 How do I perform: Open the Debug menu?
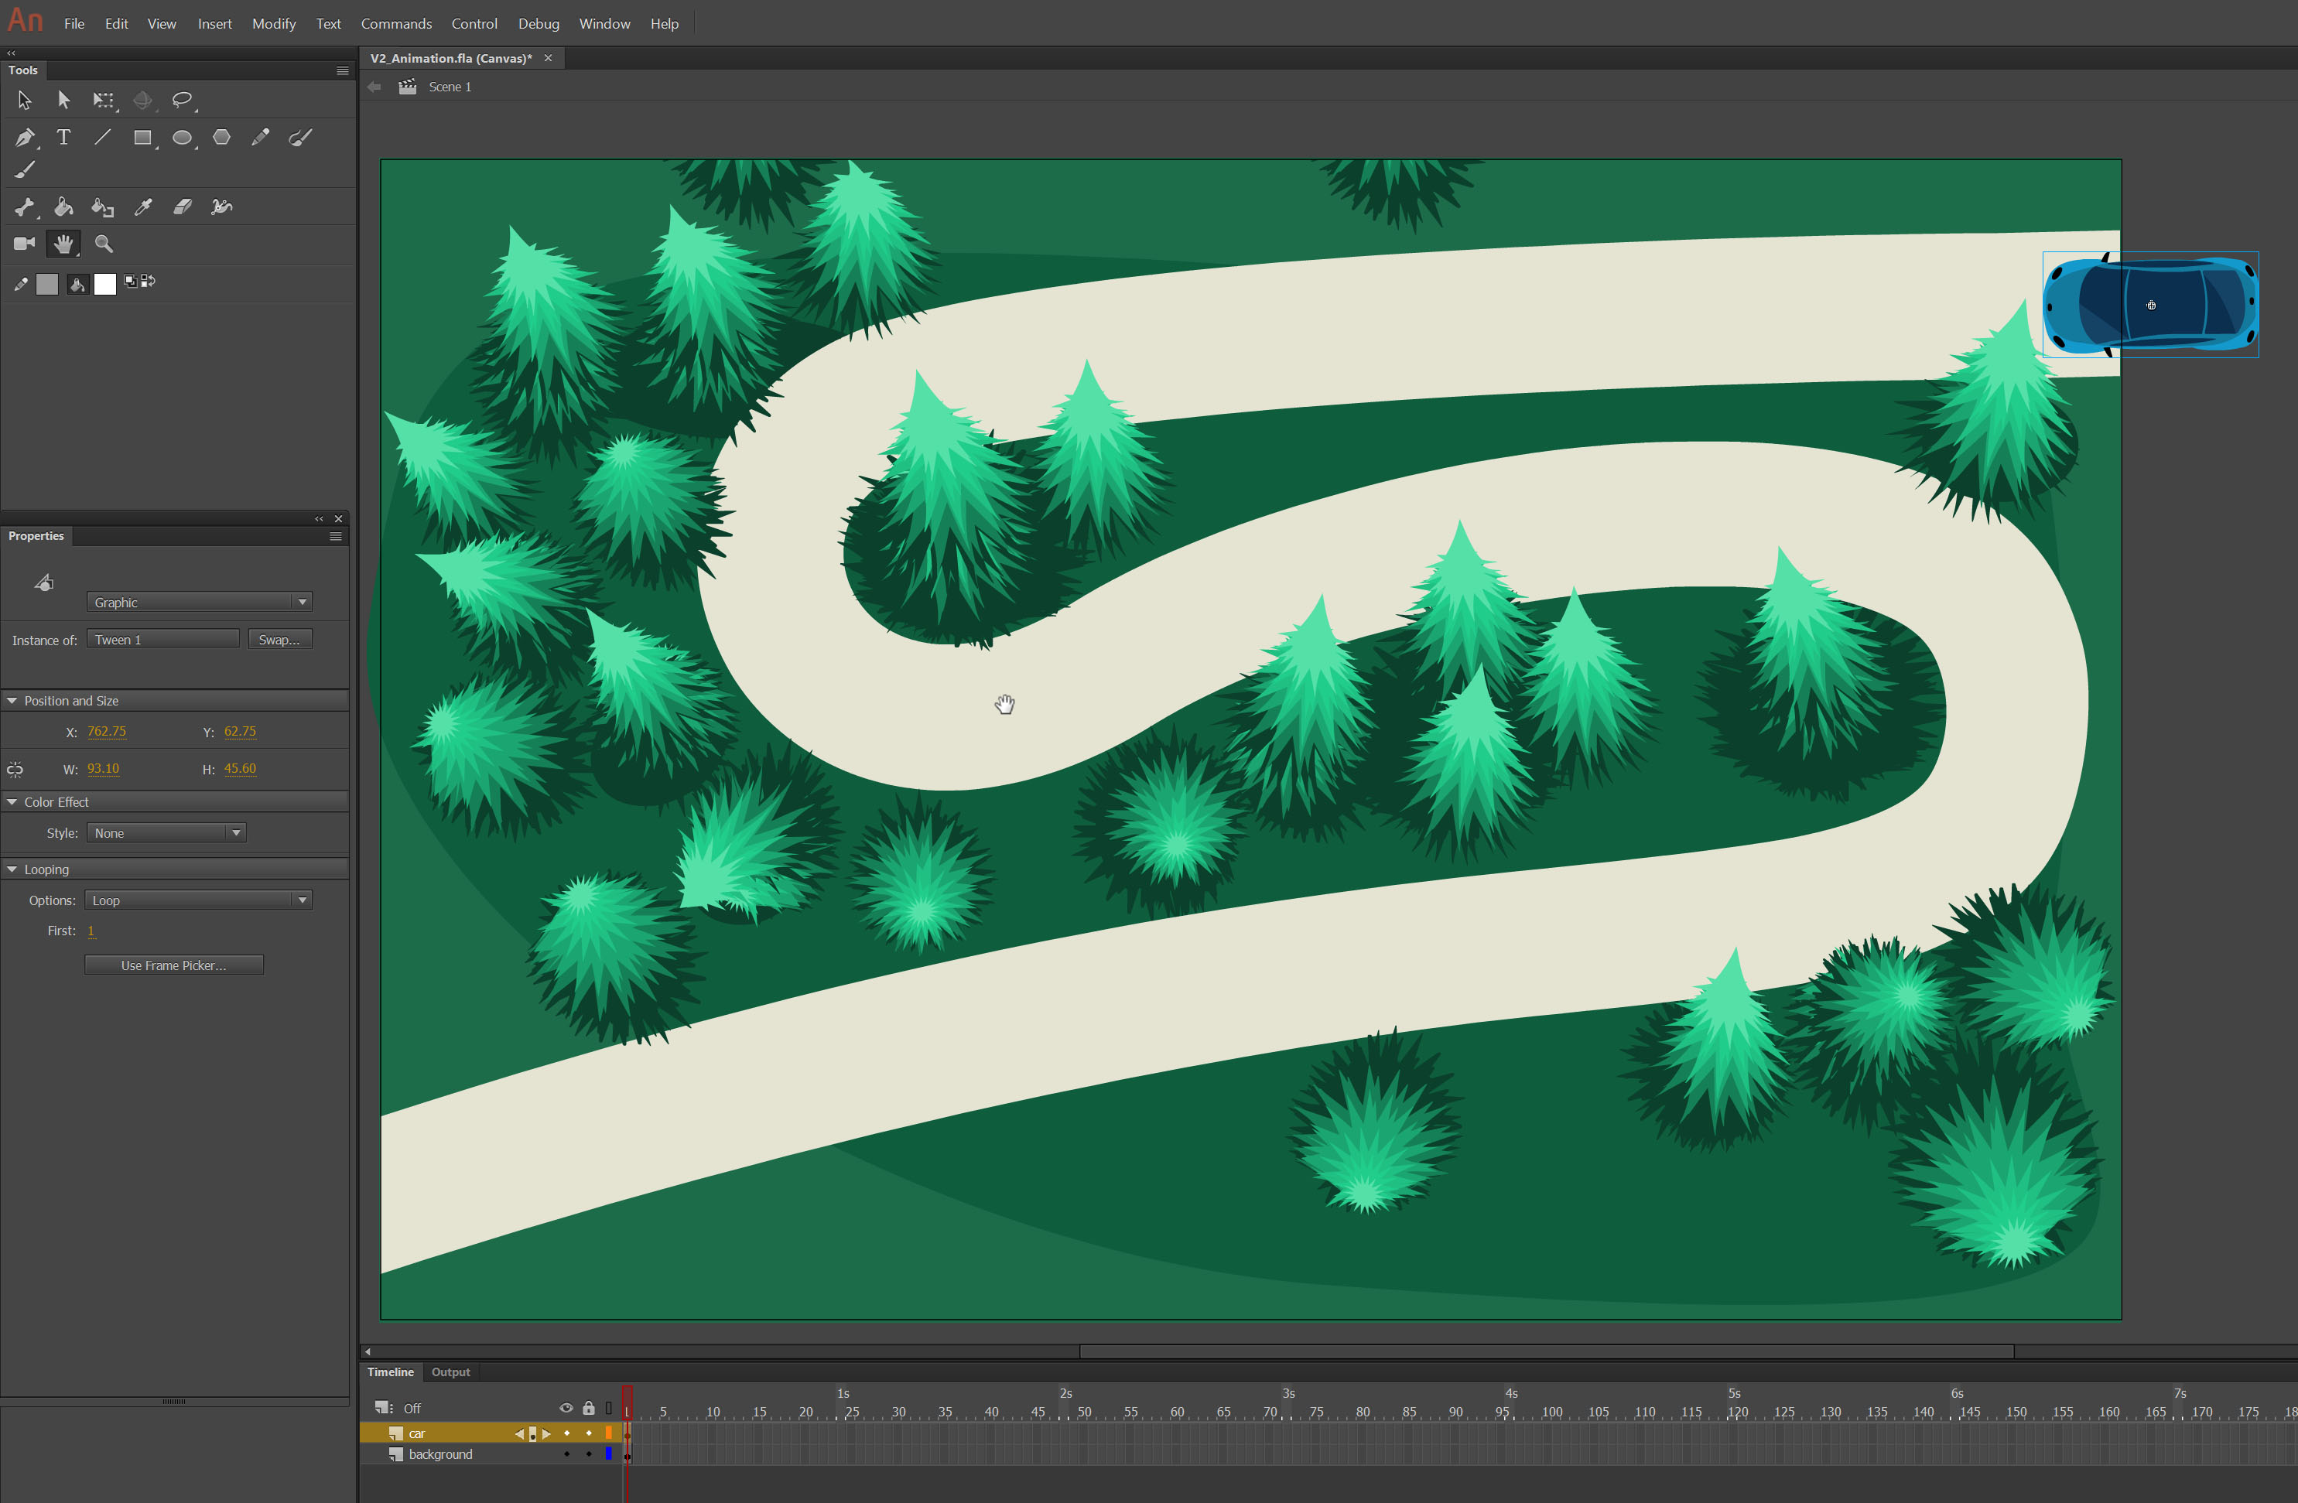(x=537, y=22)
